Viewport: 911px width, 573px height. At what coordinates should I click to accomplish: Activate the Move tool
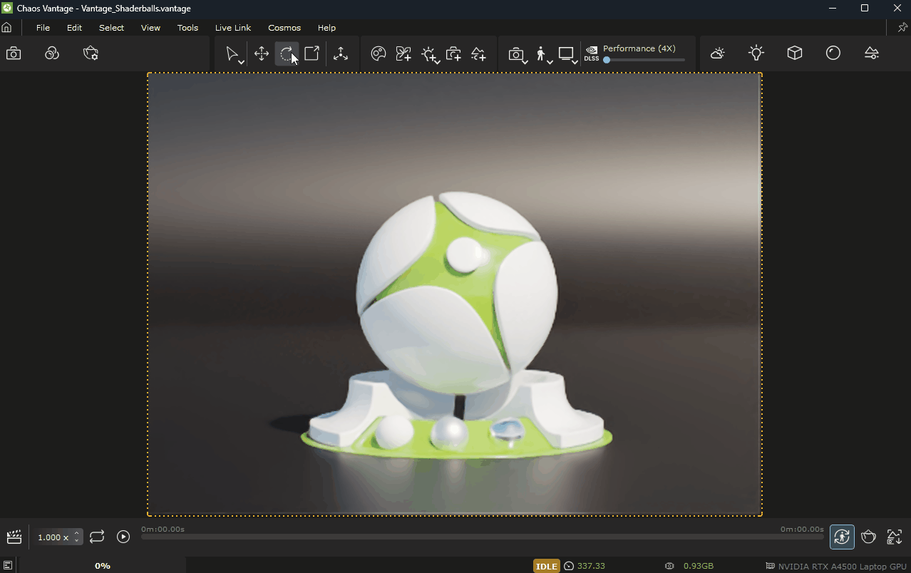click(262, 53)
